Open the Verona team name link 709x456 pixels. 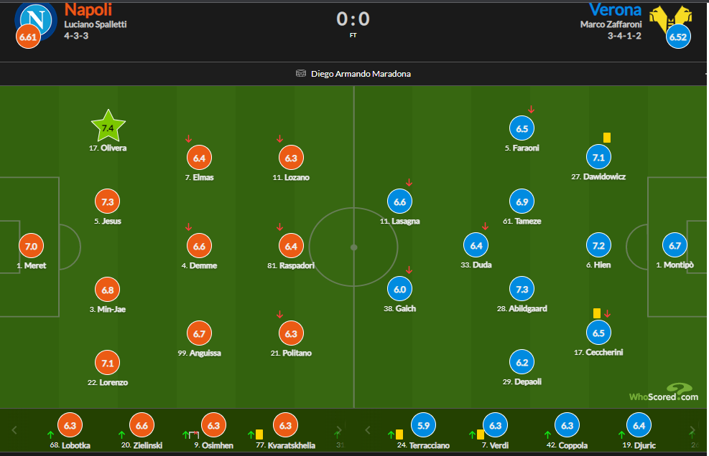pyautogui.click(x=615, y=9)
